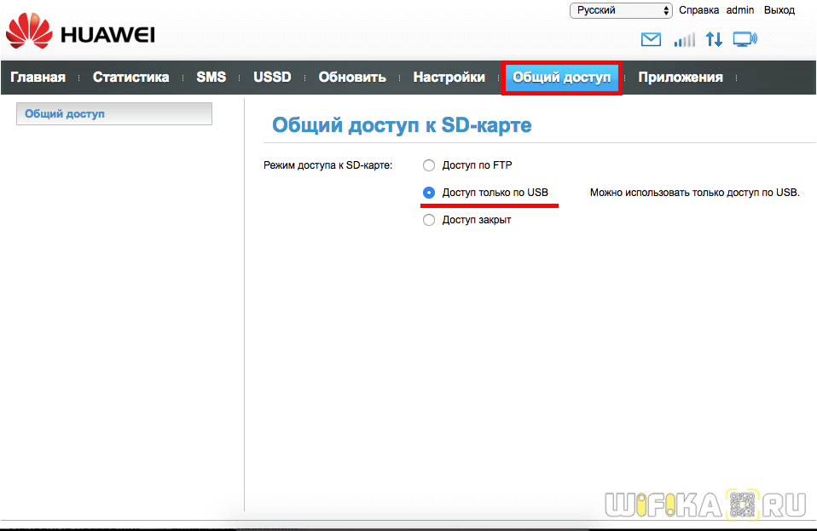Click the Wi-Fi connected devices monitor icon
The height and width of the screenshot is (531, 817).
tap(745, 39)
